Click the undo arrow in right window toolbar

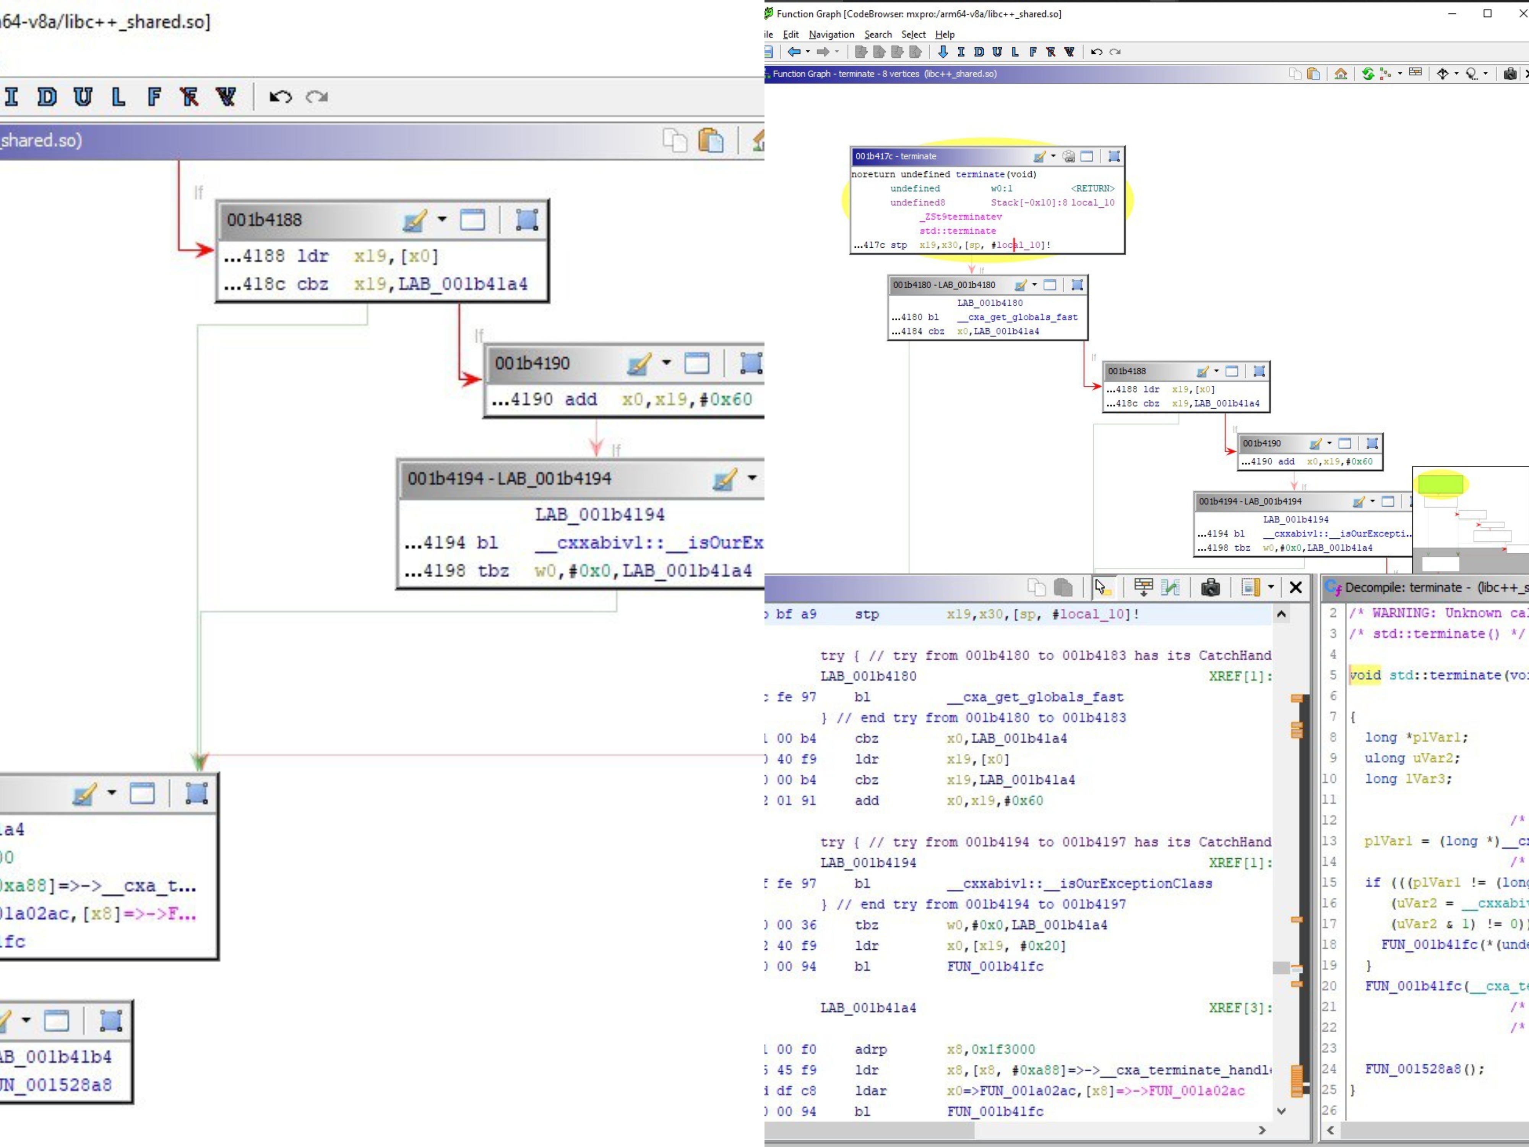(1096, 52)
